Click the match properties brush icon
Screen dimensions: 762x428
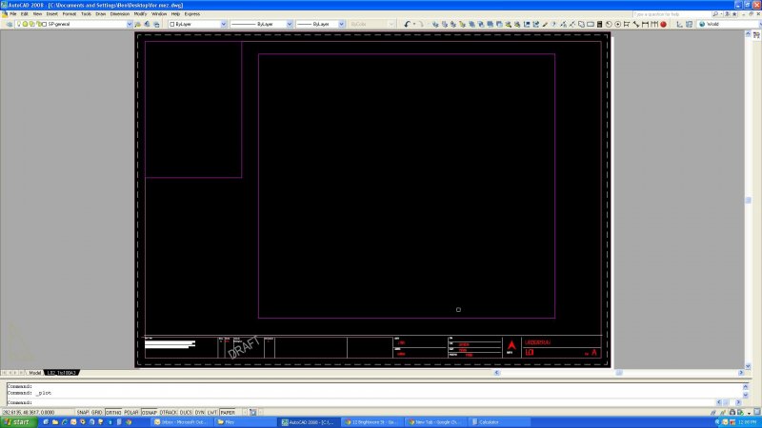545,24
